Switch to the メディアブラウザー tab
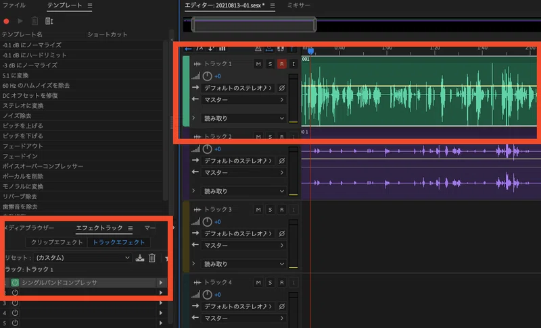 click(x=28, y=228)
